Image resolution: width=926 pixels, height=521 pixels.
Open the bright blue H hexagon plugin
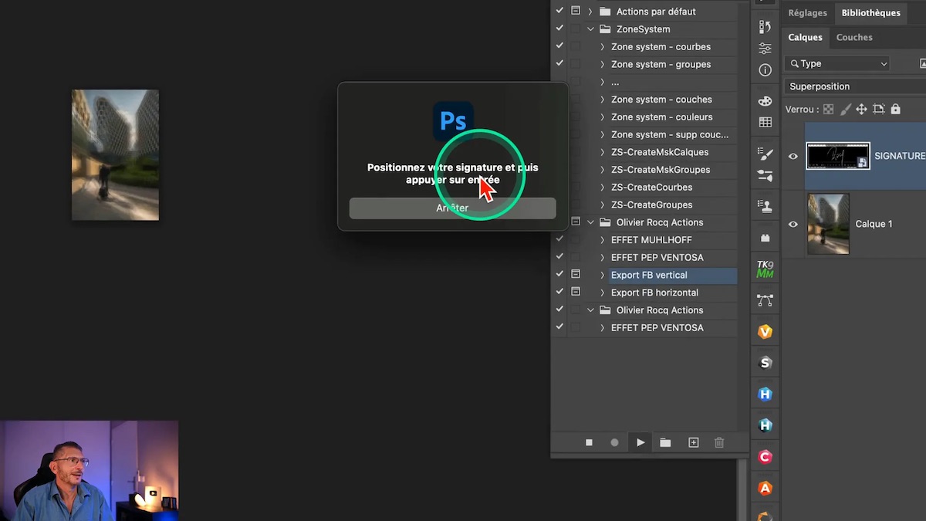click(x=765, y=394)
